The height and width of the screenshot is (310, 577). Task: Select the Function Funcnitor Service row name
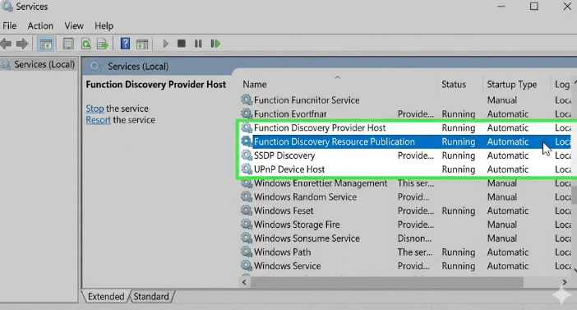(307, 100)
